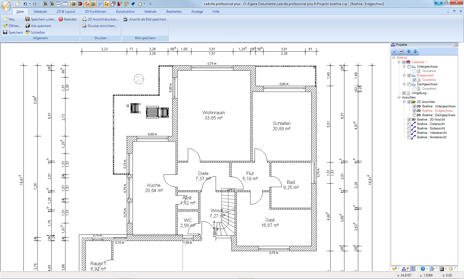This screenshot has width=464, height=279.
Task: Enable the Boehne : Ostansicht checkbox
Action: [x=409, y=124]
